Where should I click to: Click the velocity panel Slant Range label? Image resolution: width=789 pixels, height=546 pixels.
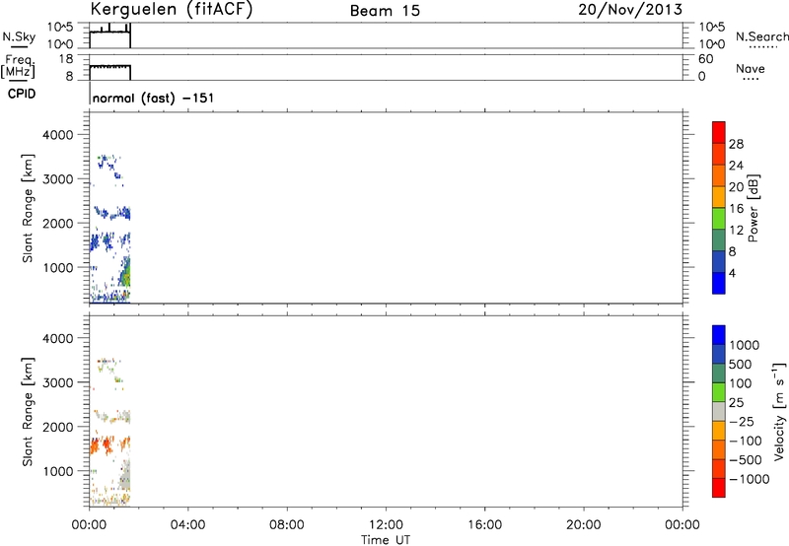(x=28, y=412)
